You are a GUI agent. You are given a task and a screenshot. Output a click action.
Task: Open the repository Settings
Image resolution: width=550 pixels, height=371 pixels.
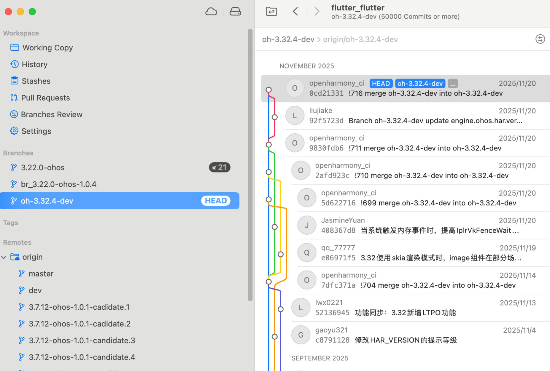pyautogui.click(x=36, y=131)
